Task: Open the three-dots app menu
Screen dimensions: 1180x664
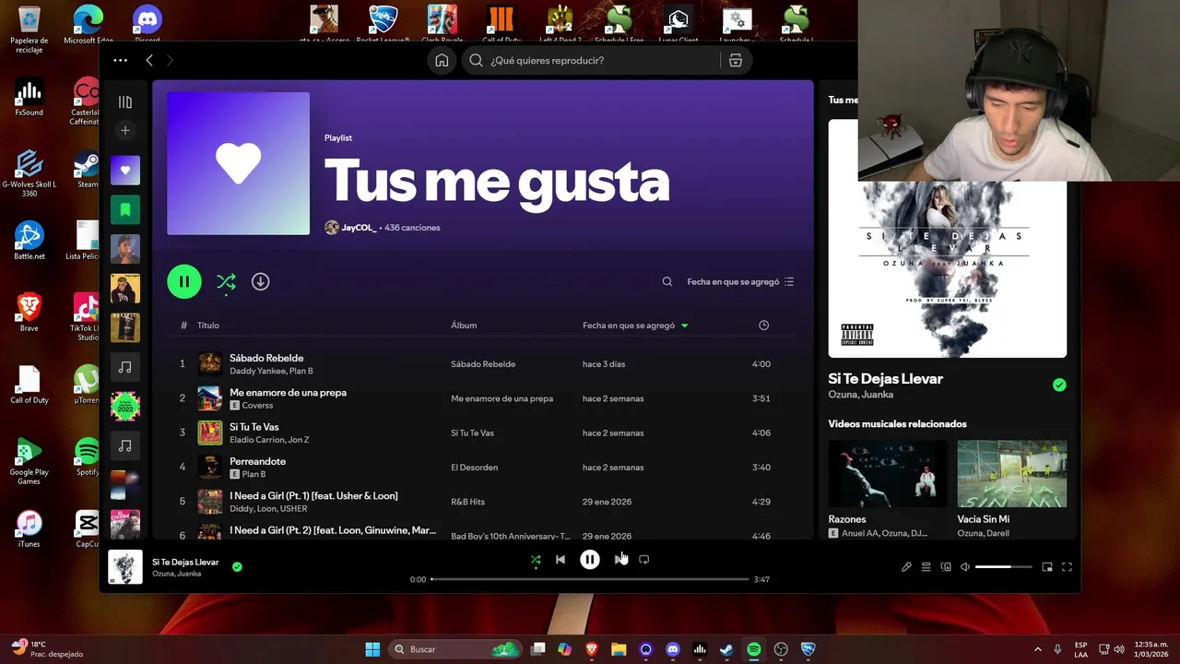Action: 121,61
